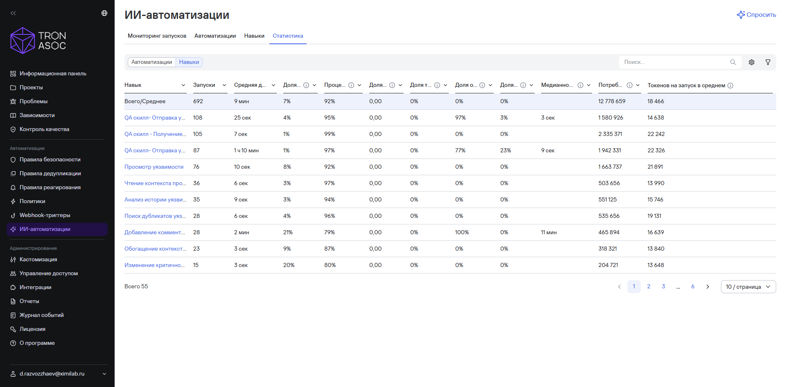Click the search magnifier icon
Image resolution: width=786 pixels, height=387 pixels.
point(733,62)
